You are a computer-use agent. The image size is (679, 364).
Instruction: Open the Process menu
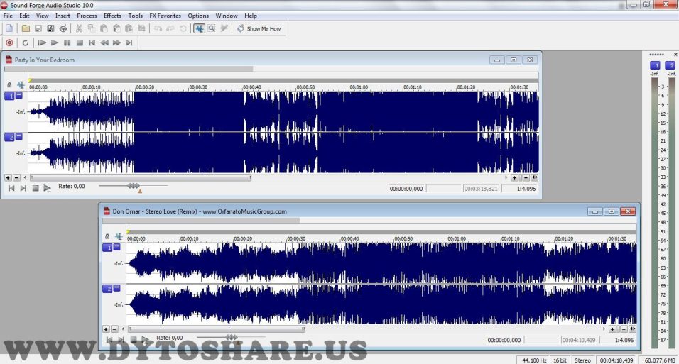[x=87, y=16]
